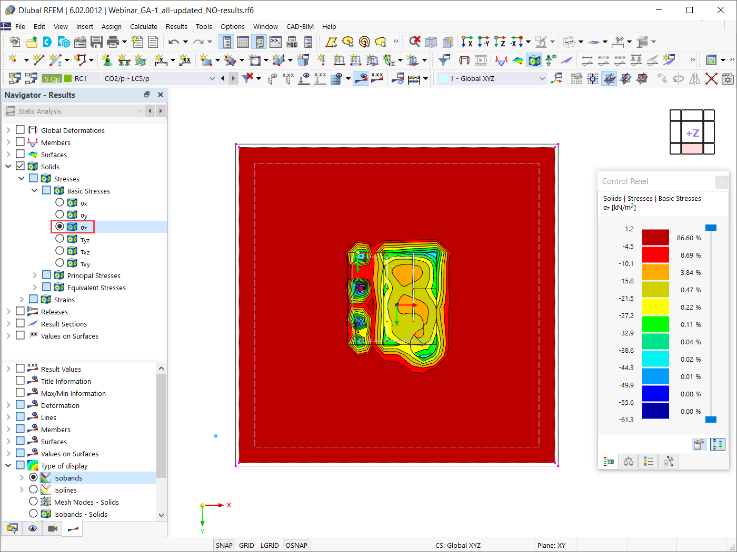Check the Title Information checkbox
Image resolution: width=737 pixels, height=552 pixels.
[x=21, y=381]
